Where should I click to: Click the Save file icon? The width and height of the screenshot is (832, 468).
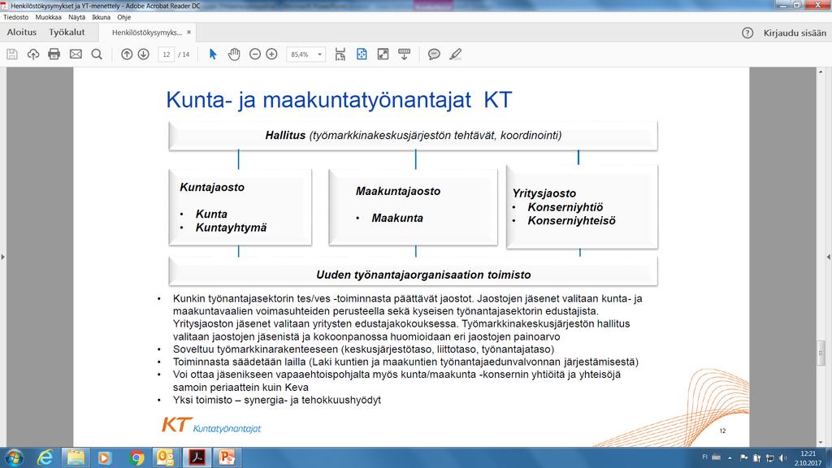12,54
